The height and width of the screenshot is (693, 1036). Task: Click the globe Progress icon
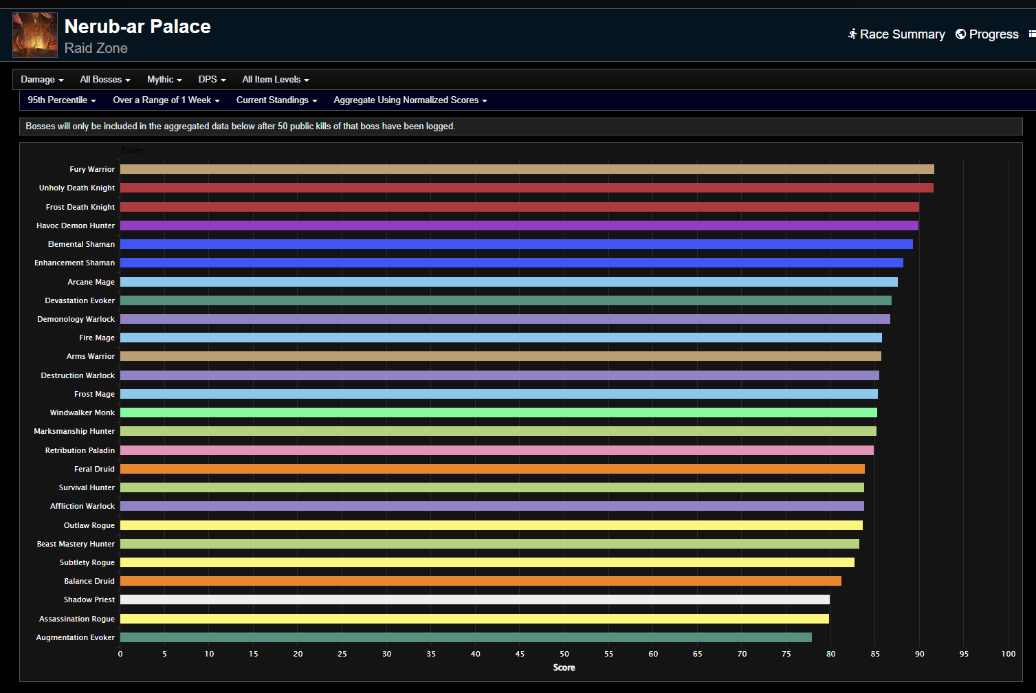[960, 34]
